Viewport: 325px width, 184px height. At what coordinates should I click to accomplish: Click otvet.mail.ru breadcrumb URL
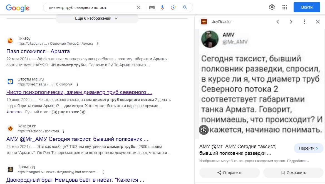tap(45, 84)
